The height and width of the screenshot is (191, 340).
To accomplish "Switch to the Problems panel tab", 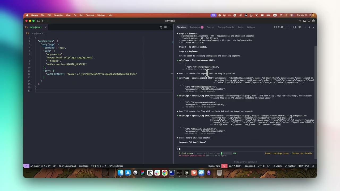I will pyautogui.click(x=196, y=27).
